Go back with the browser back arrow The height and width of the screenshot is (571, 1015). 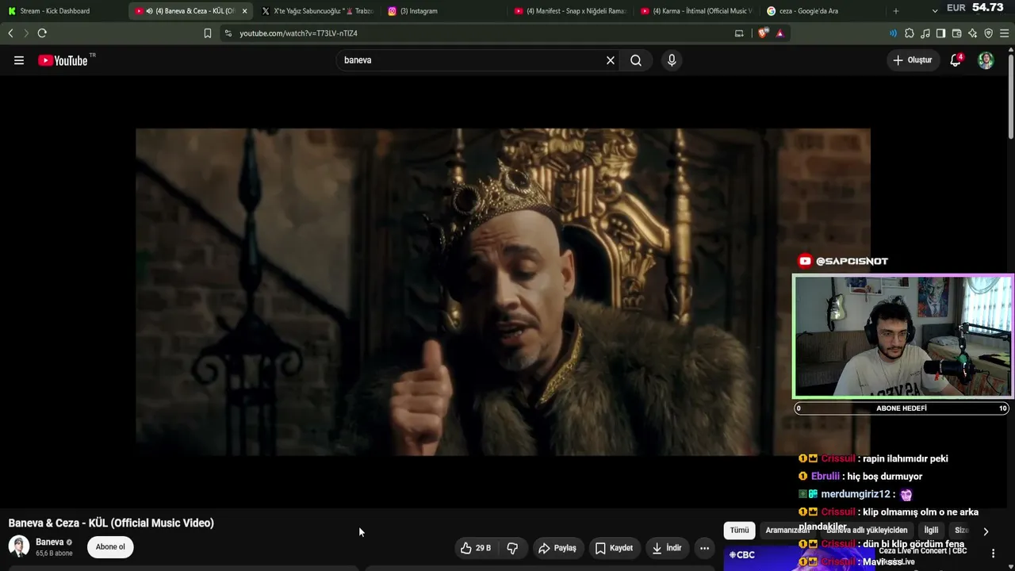10,33
